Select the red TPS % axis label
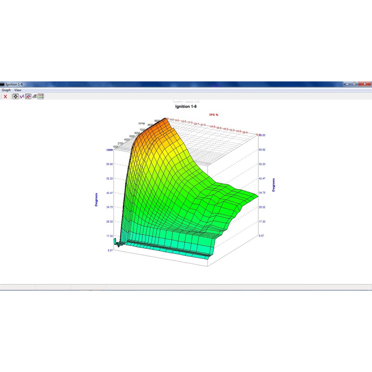 point(213,115)
